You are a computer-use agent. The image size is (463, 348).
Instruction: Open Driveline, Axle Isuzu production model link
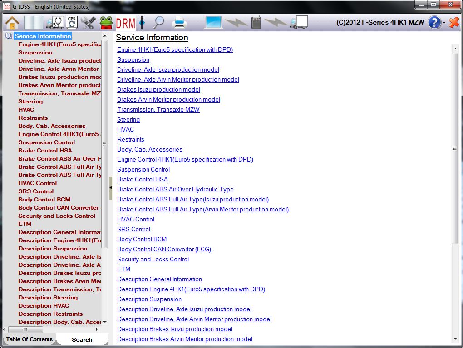point(168,70)
